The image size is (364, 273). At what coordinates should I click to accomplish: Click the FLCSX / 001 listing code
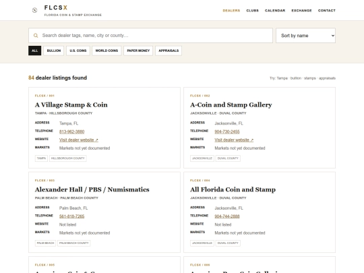click(44, 96)
